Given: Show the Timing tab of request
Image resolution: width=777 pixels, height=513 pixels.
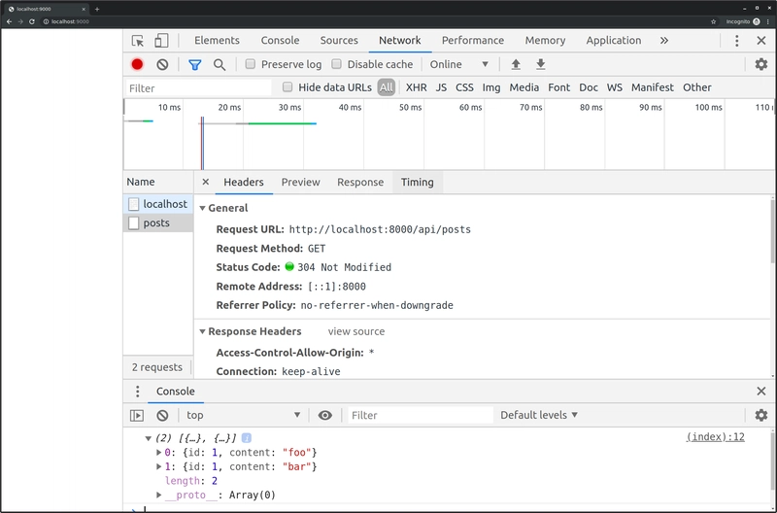Looking at the screenshot, I should pyautogui.click(x=418, y=182).
